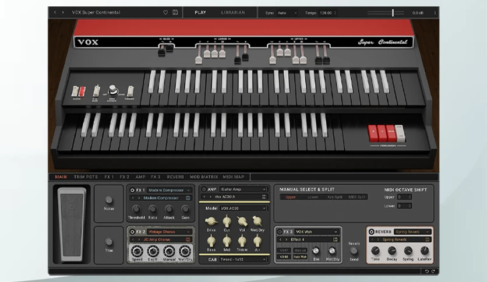Select the MIDI Split option
487x282 pixels.
click(357, 197)
